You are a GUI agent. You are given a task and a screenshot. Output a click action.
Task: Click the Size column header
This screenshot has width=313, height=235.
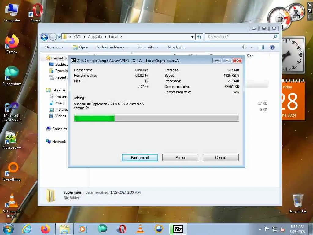click(x=250, y=56)
